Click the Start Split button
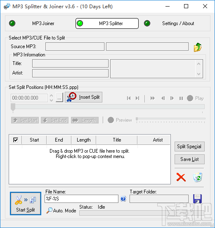Screen dimensions: 215x228 coord(26,203)
